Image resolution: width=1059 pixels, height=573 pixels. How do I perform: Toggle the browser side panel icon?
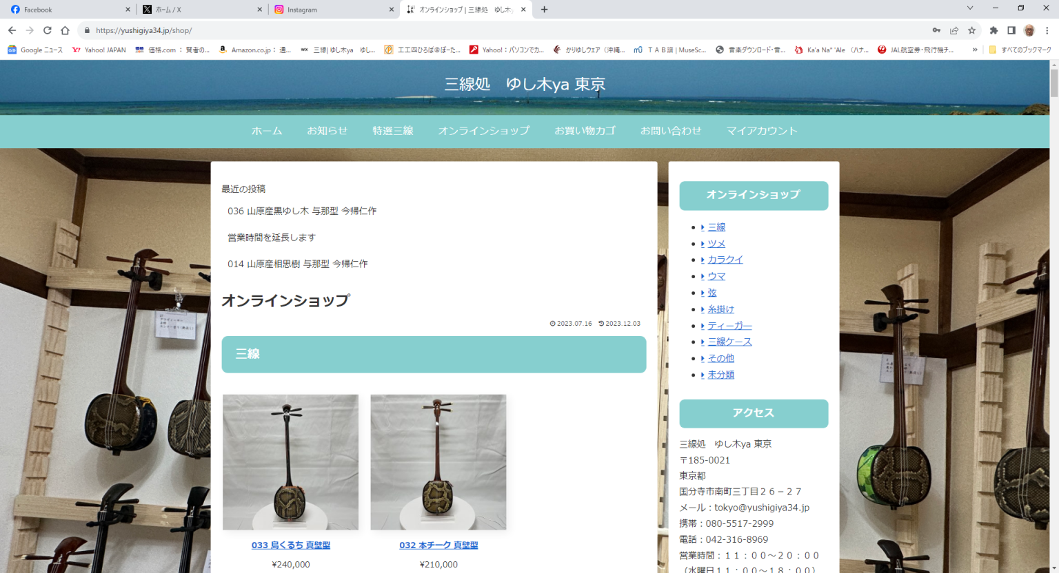[x=1011, y=30]
